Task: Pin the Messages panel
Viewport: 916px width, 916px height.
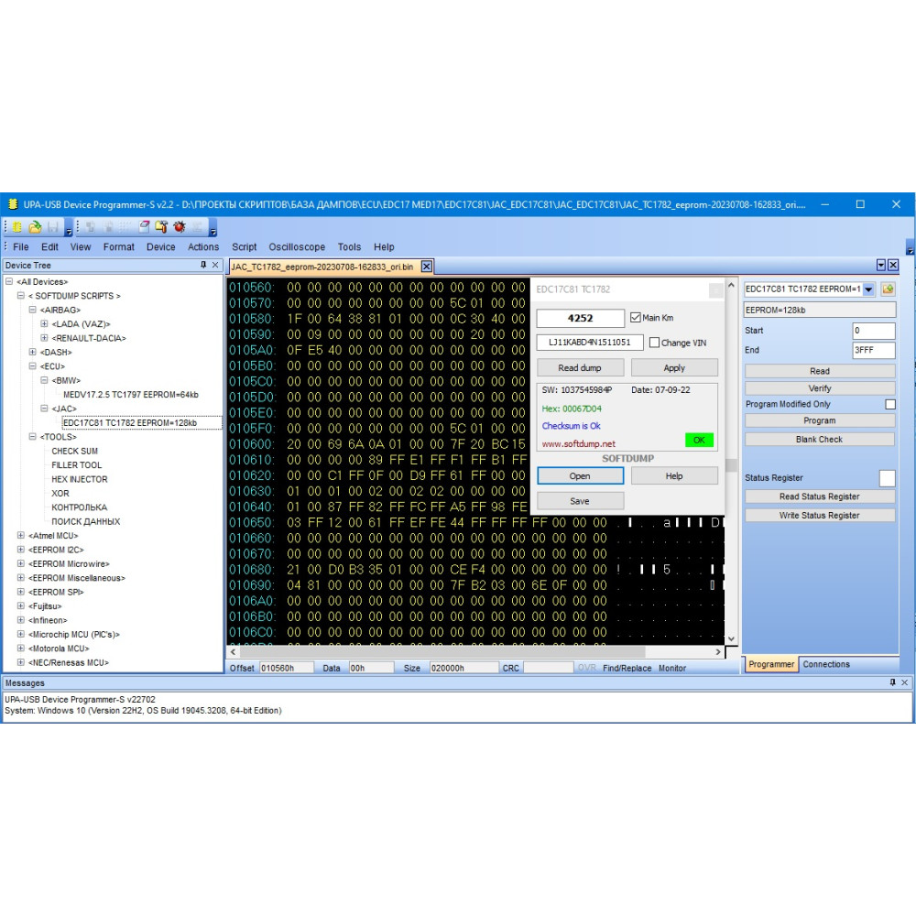Action: 892,682
